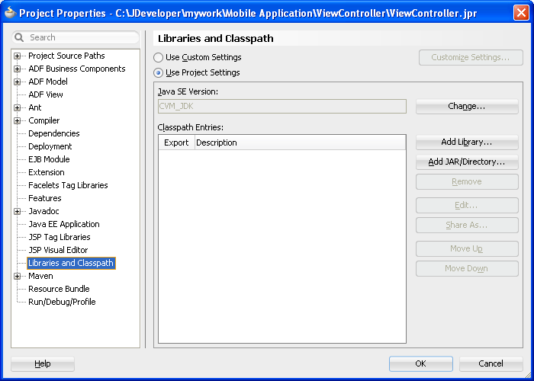534x381 pixels.
Task: Click the Customize Settings... button
Action: [x=471, y=57]
